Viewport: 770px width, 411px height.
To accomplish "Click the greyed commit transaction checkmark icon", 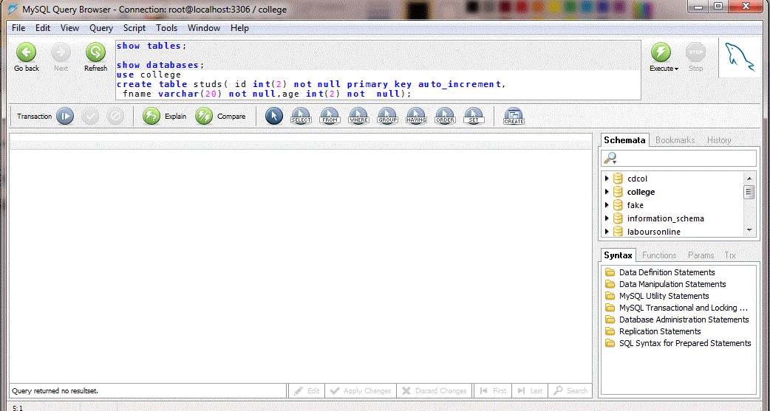I will click(x=90, y=117).
